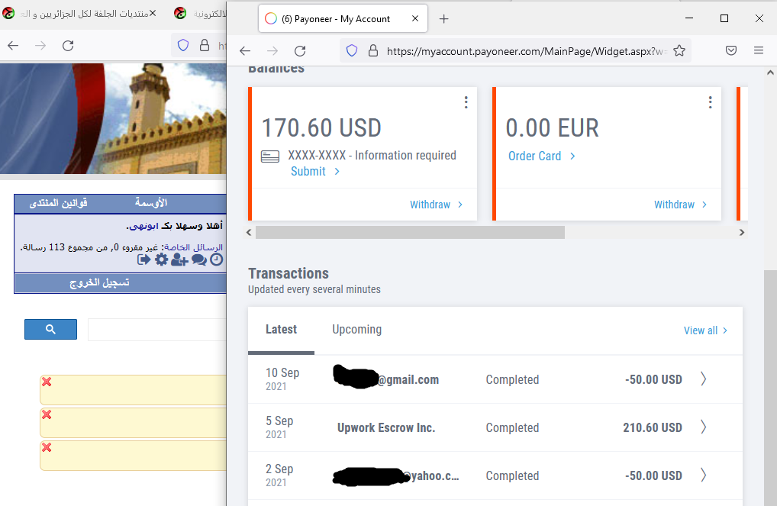Click the balances scrollbar right arrow

742,233
